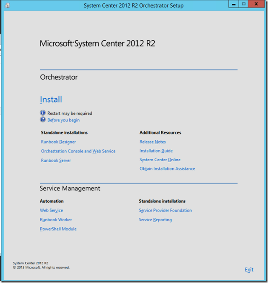Click the setup window title bar icon
Screen dimensions: 268x283
point(7,5)
